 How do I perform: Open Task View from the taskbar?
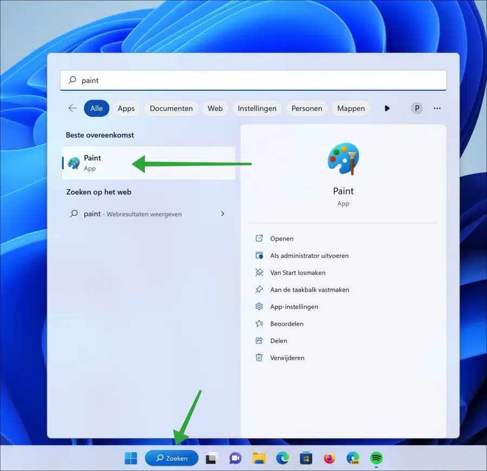tap(212, 458)
